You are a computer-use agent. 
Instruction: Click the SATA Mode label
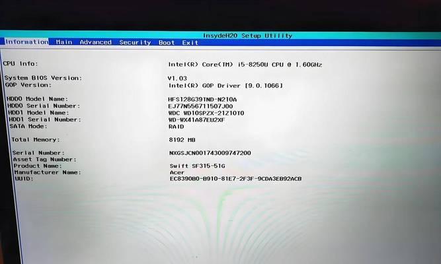click(x=28, y=126)
